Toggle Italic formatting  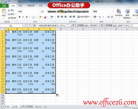click(x=23, y=17)
